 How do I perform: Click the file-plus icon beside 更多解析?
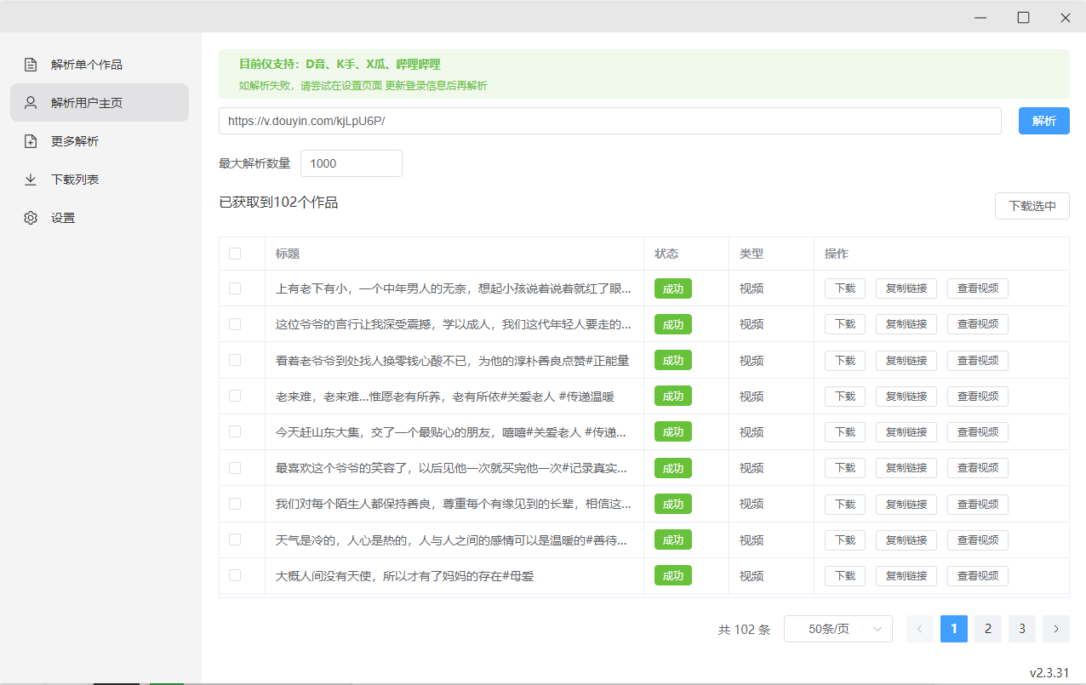coord(31,141)
